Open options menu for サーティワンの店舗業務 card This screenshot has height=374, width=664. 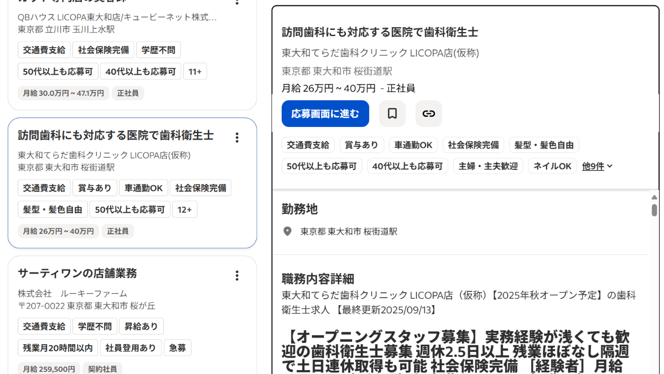[x=237, y=275]
